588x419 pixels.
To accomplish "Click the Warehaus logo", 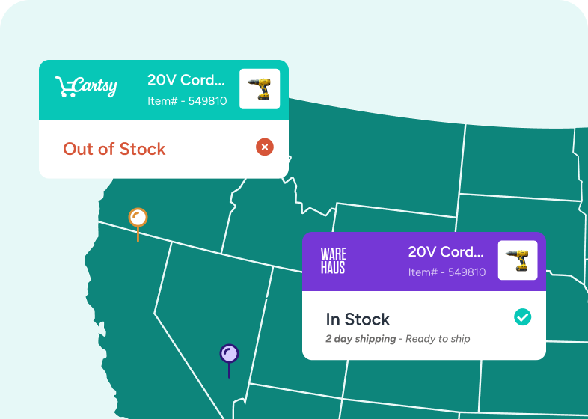I will (333, 260).
